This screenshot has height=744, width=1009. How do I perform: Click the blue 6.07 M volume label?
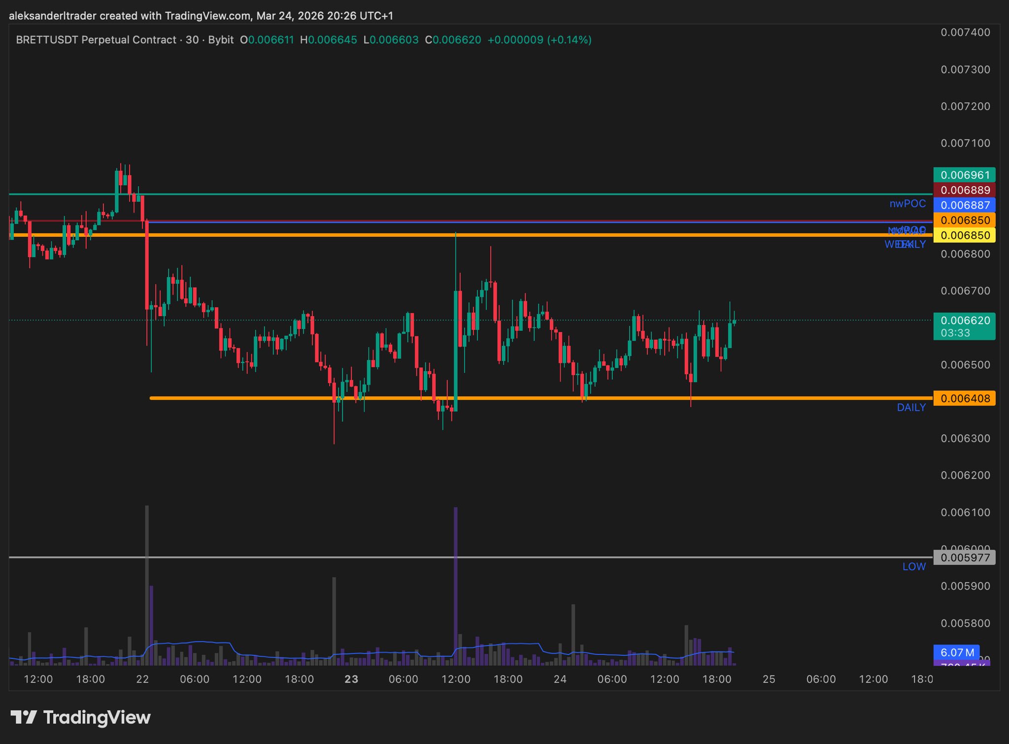pos(956,652)
